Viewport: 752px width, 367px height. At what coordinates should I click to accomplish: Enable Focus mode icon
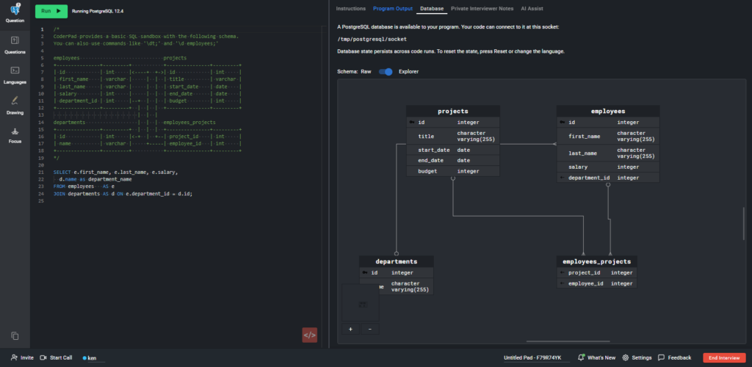tap(15, 134)
